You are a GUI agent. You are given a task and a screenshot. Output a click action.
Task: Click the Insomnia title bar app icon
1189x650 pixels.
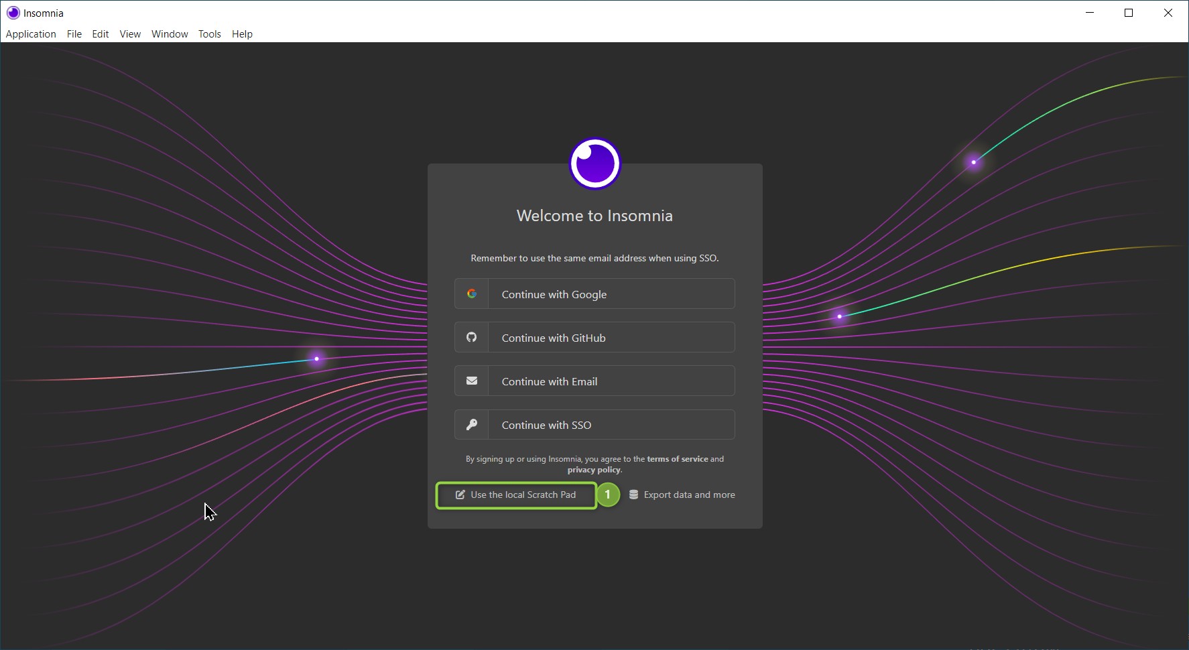[13, 13]
